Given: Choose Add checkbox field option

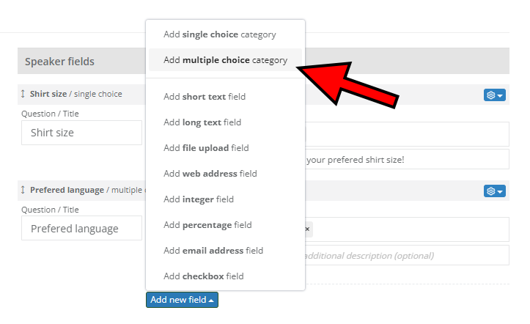Looking at the screenshot, I should click(203, 276).
